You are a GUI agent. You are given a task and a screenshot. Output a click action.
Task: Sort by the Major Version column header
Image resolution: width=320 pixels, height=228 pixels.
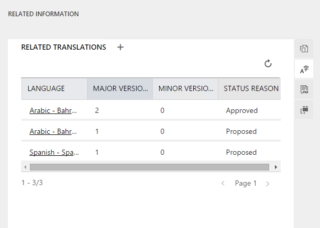119,88
